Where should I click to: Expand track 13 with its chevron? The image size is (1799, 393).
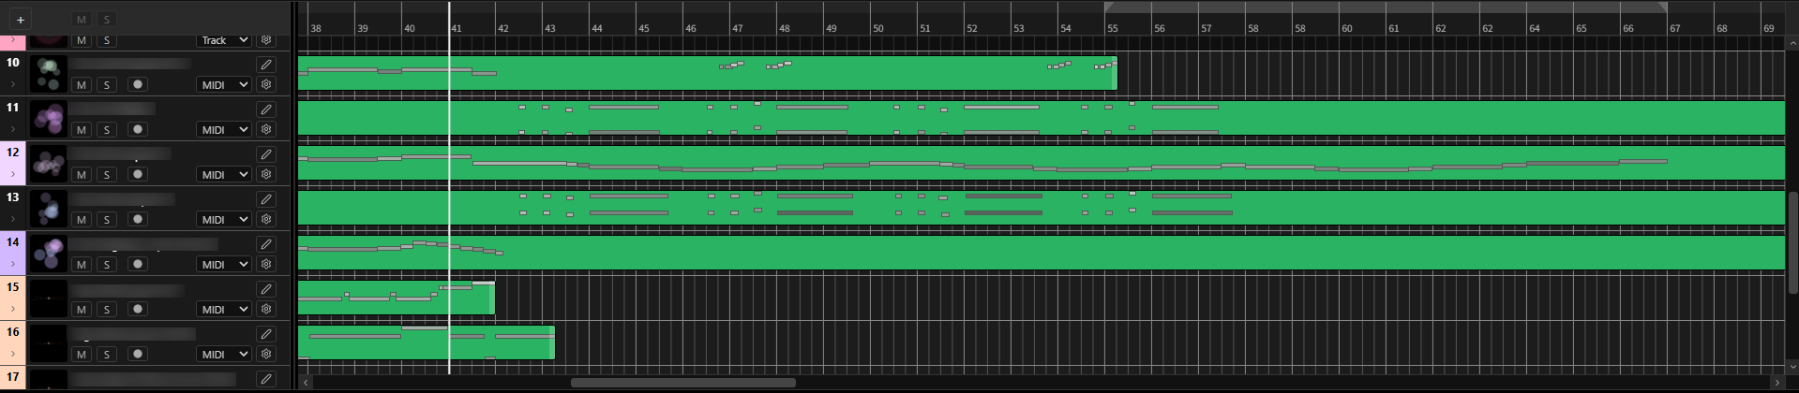coord(13,220)
